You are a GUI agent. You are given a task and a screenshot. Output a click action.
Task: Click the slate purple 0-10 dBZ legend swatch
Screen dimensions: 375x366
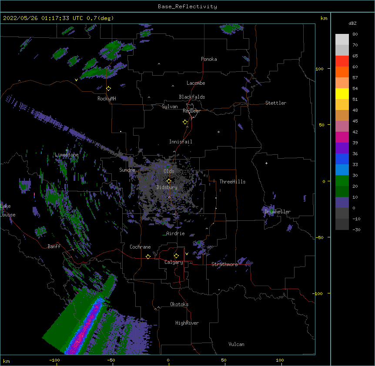pyautogui.click(x=342, y=203)
